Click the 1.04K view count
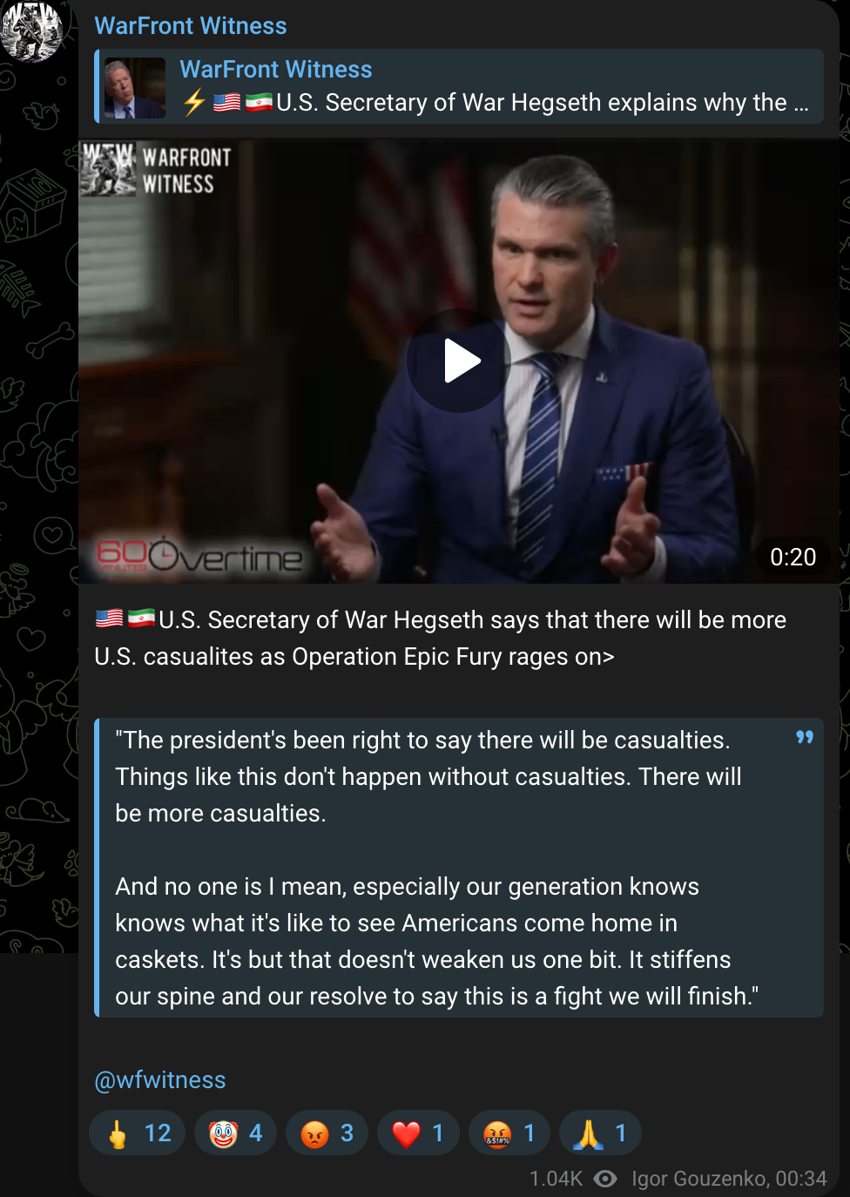The image size is (850, 1197). tap(556, 1179)
